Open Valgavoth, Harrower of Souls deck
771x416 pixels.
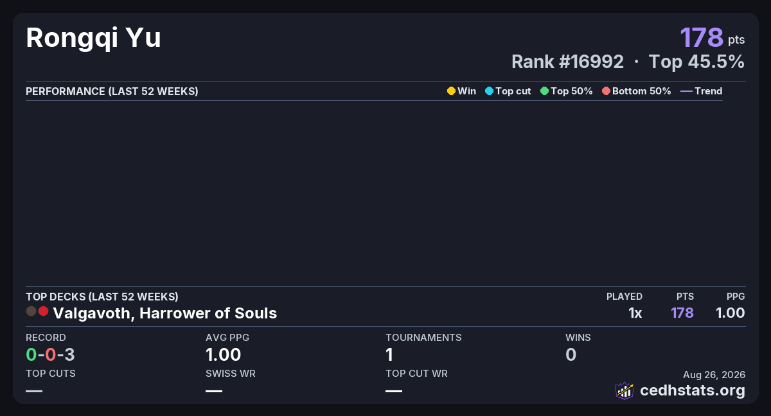165,313
